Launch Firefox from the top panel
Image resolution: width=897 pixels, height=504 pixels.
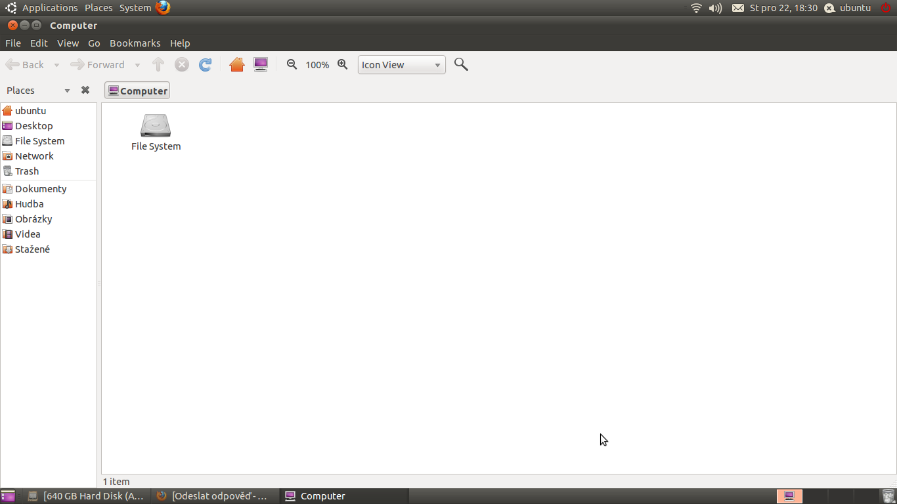[163, 8]
